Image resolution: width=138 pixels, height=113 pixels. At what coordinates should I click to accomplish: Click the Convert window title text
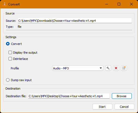click(x=14, y=4)
